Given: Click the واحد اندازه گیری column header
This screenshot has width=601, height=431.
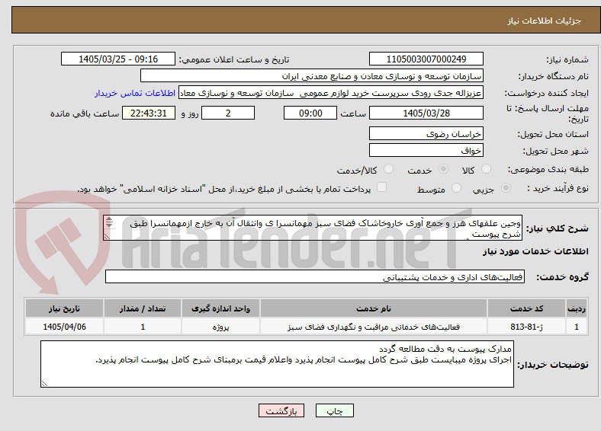Looking at the screenshot, I should click(220, 308).
